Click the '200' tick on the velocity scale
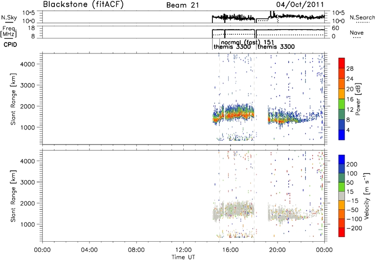375x260 pixels. point(352,164)
